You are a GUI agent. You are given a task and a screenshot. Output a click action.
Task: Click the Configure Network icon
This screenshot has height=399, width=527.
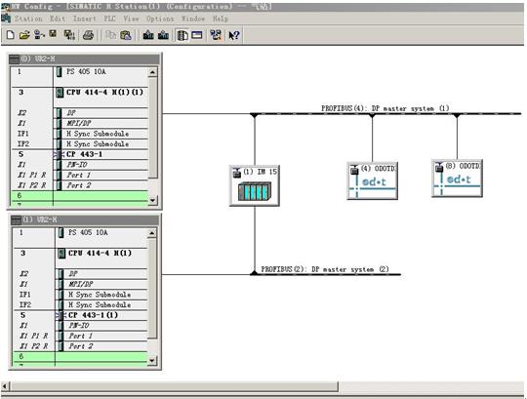(216, 35)
